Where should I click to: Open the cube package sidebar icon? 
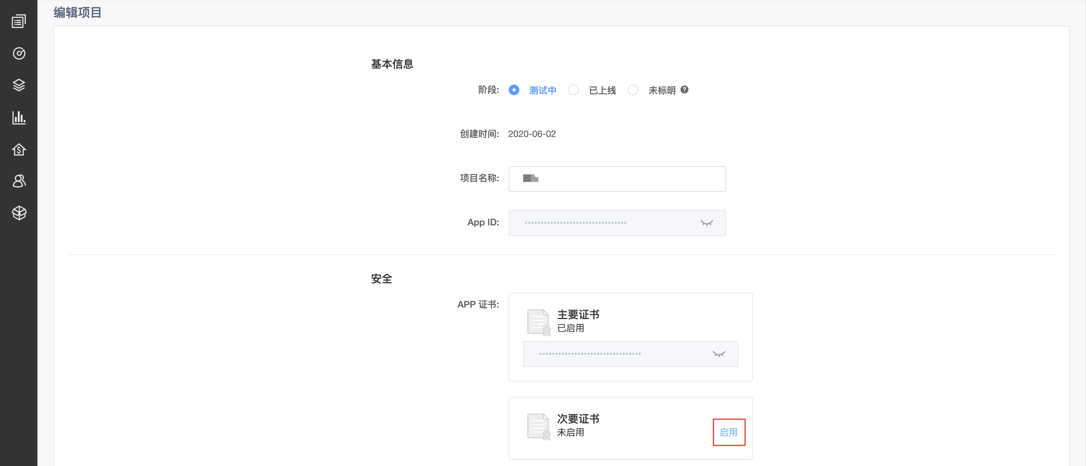pyautogui.click(x=19, y=213)
